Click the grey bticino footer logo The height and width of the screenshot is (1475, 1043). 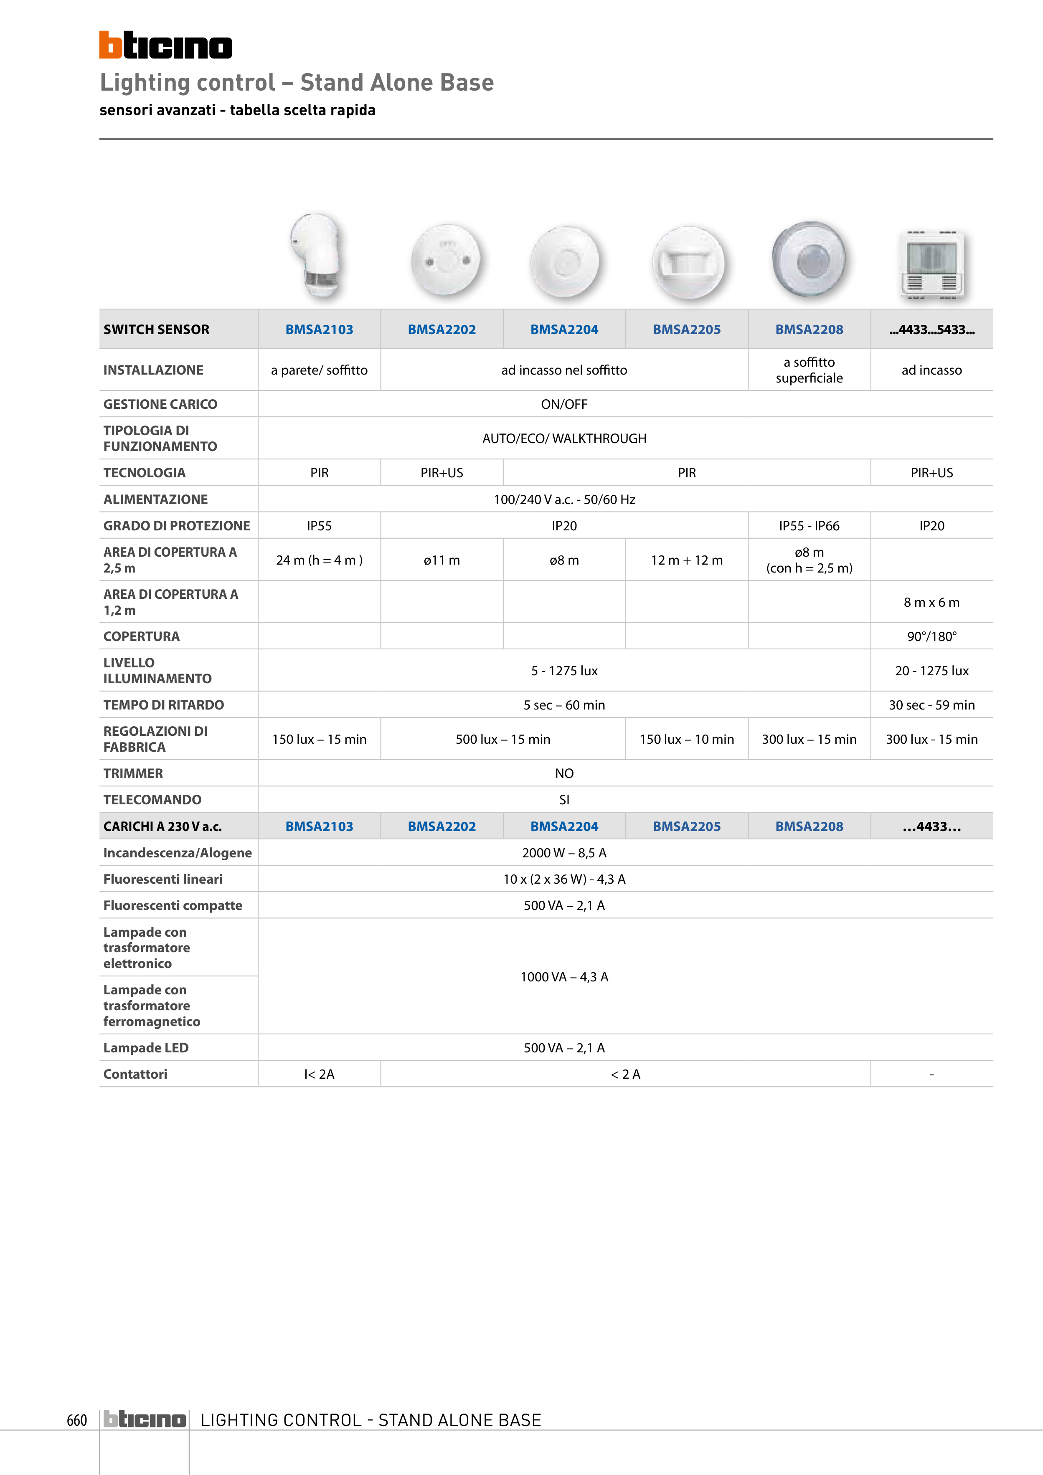pos(145,1419)
